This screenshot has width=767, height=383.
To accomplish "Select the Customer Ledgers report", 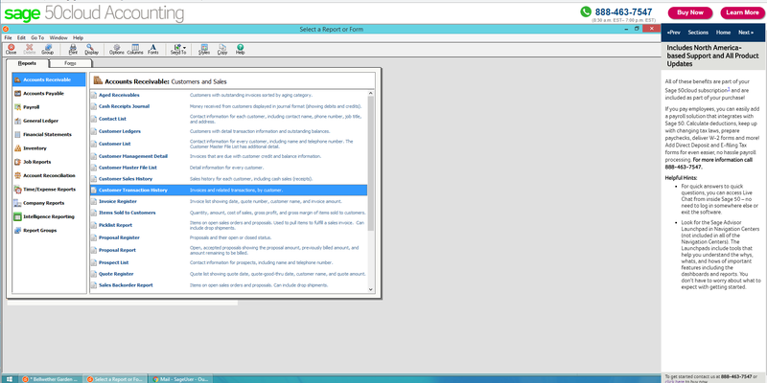I will pos(228,131).
